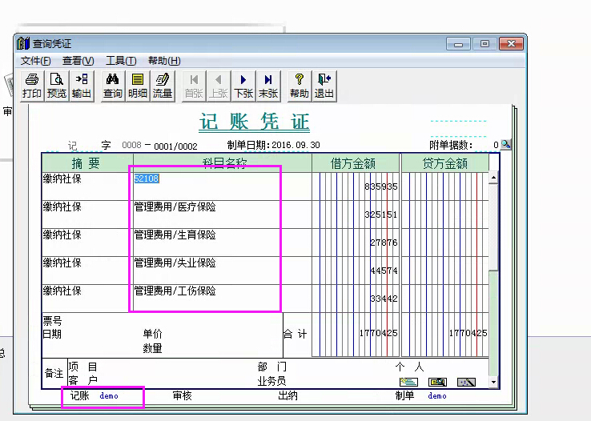Viewport: 591px width, 421px height.
Task: Click the 查询凭证 window title icon
Action: point(23,43)
